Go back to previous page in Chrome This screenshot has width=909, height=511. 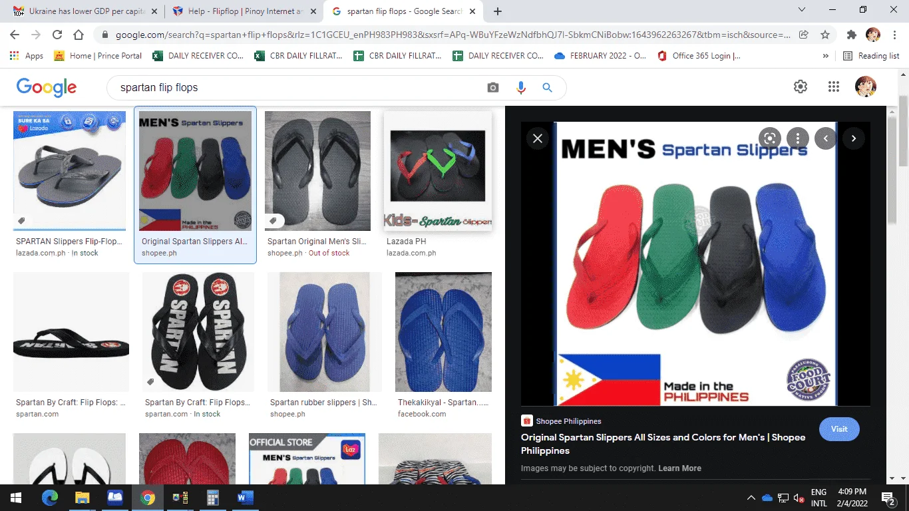15,35
